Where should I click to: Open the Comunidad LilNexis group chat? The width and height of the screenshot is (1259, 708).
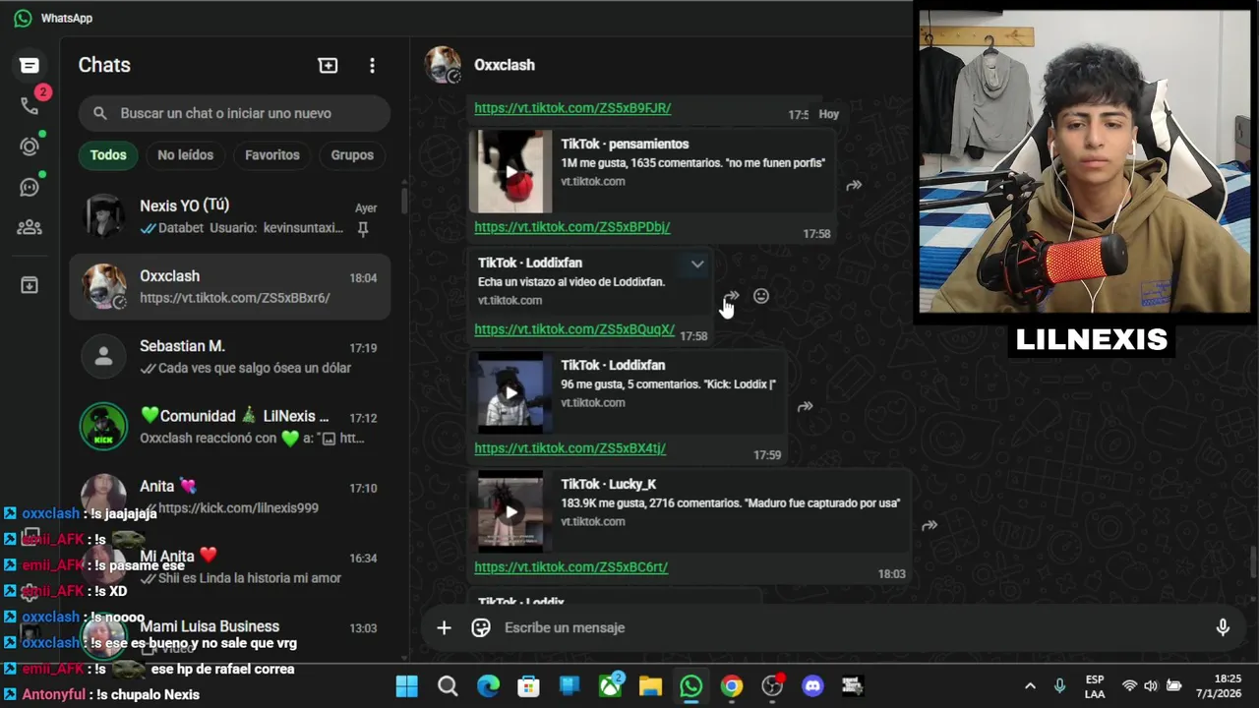pyautogui.click(x=230, y=427)
